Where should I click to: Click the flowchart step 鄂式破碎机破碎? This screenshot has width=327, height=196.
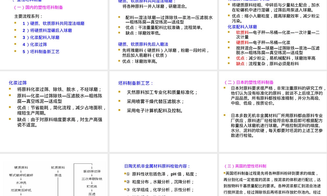[21, 175]
